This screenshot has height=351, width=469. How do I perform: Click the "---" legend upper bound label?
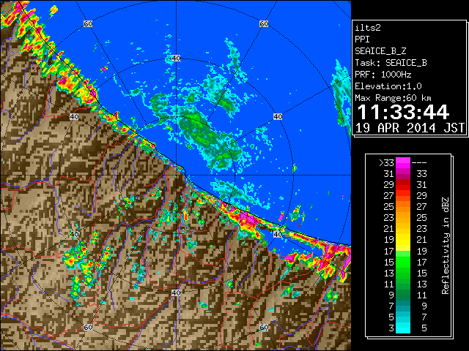pos(419,163)
